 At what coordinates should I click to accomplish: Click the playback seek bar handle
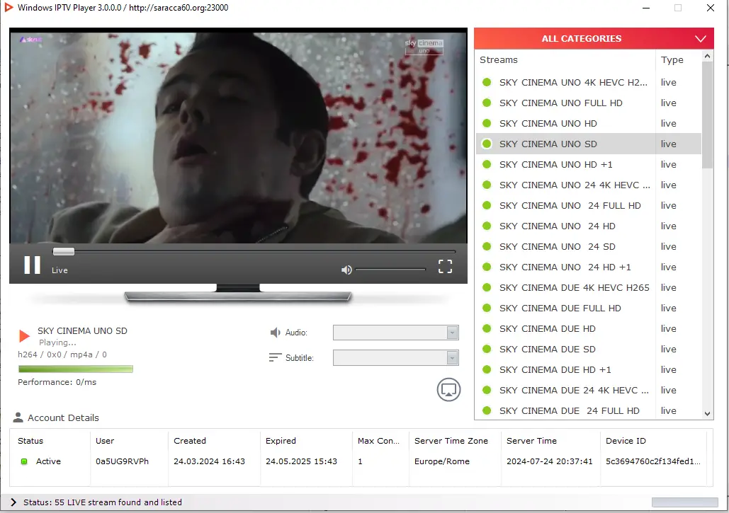[x=64, y=251]
